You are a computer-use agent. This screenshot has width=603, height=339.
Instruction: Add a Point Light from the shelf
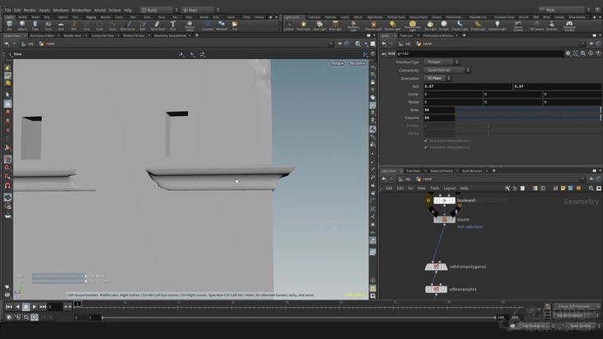(303, 26)
